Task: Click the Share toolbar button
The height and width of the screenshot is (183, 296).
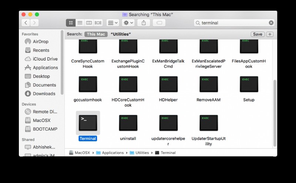Action: coord(144,23)
